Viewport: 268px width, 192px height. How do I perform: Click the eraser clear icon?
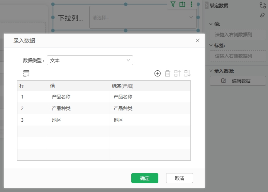tap(263, 15)
